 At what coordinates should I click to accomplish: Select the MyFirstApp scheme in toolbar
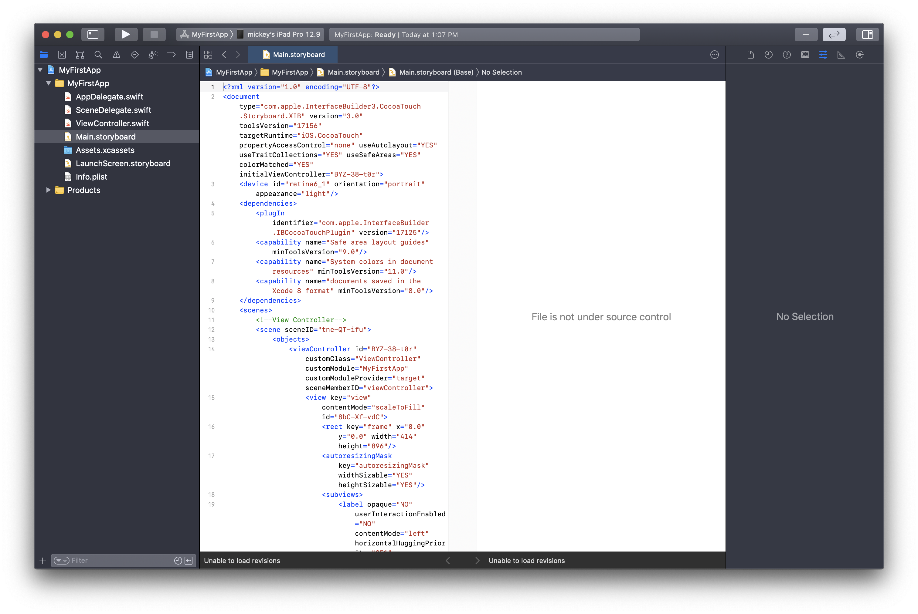click(x=205, y=35)
